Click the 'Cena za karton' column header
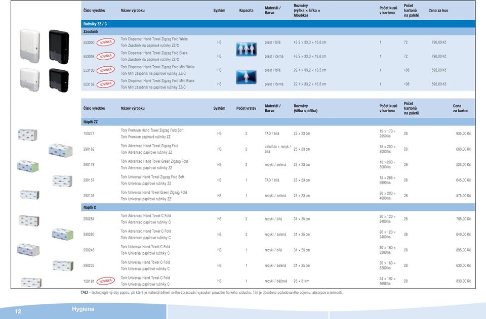This screenshot has width=486, height=319. coord(461,108)
